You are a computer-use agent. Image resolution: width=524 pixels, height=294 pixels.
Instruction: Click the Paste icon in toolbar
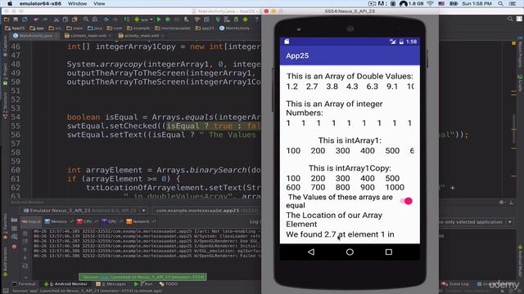pyautogui.click(x=75, y=20)
